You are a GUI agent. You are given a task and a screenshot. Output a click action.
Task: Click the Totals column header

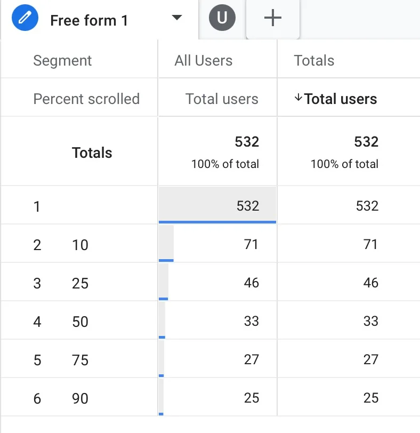pos(313,60)
